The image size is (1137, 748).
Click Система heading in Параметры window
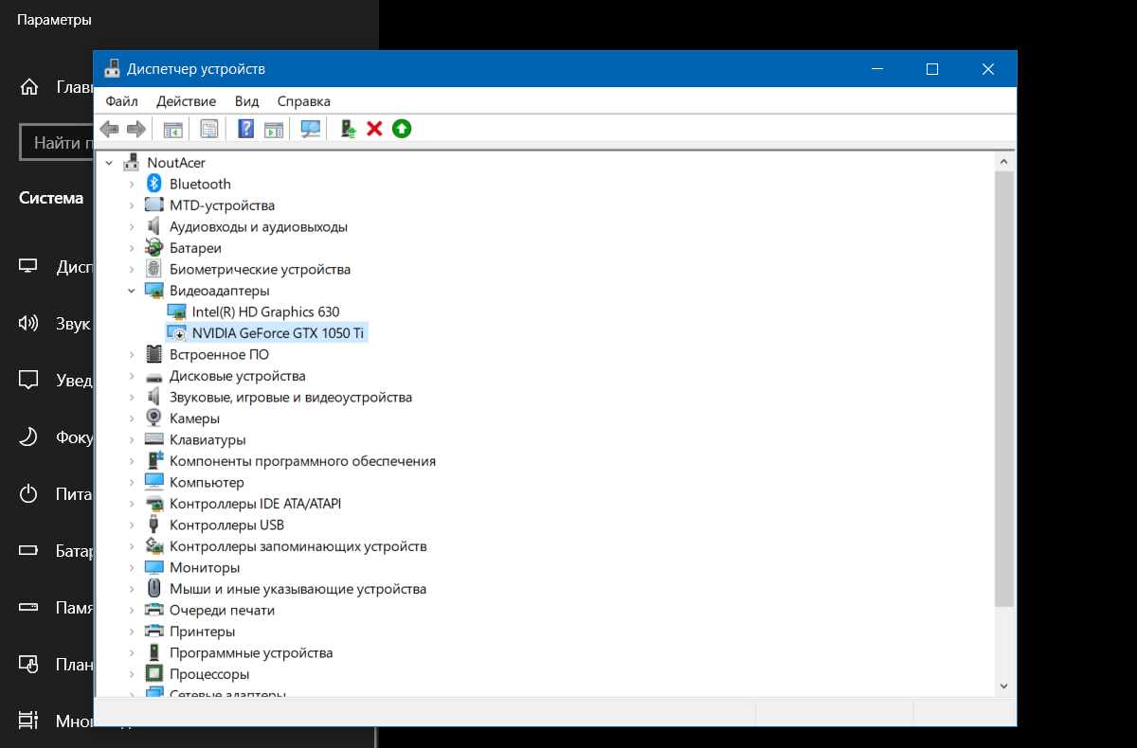tap(51, 198)
